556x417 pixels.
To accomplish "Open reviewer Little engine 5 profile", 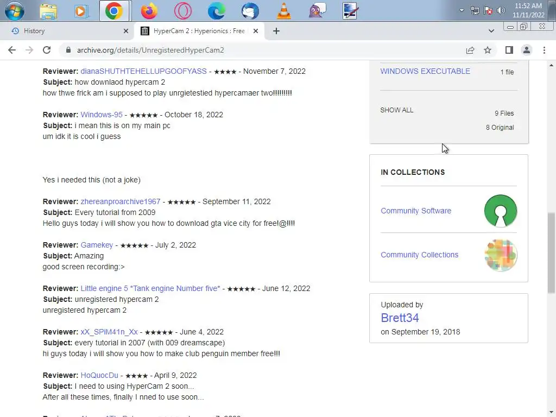I will tap(150, 289).
